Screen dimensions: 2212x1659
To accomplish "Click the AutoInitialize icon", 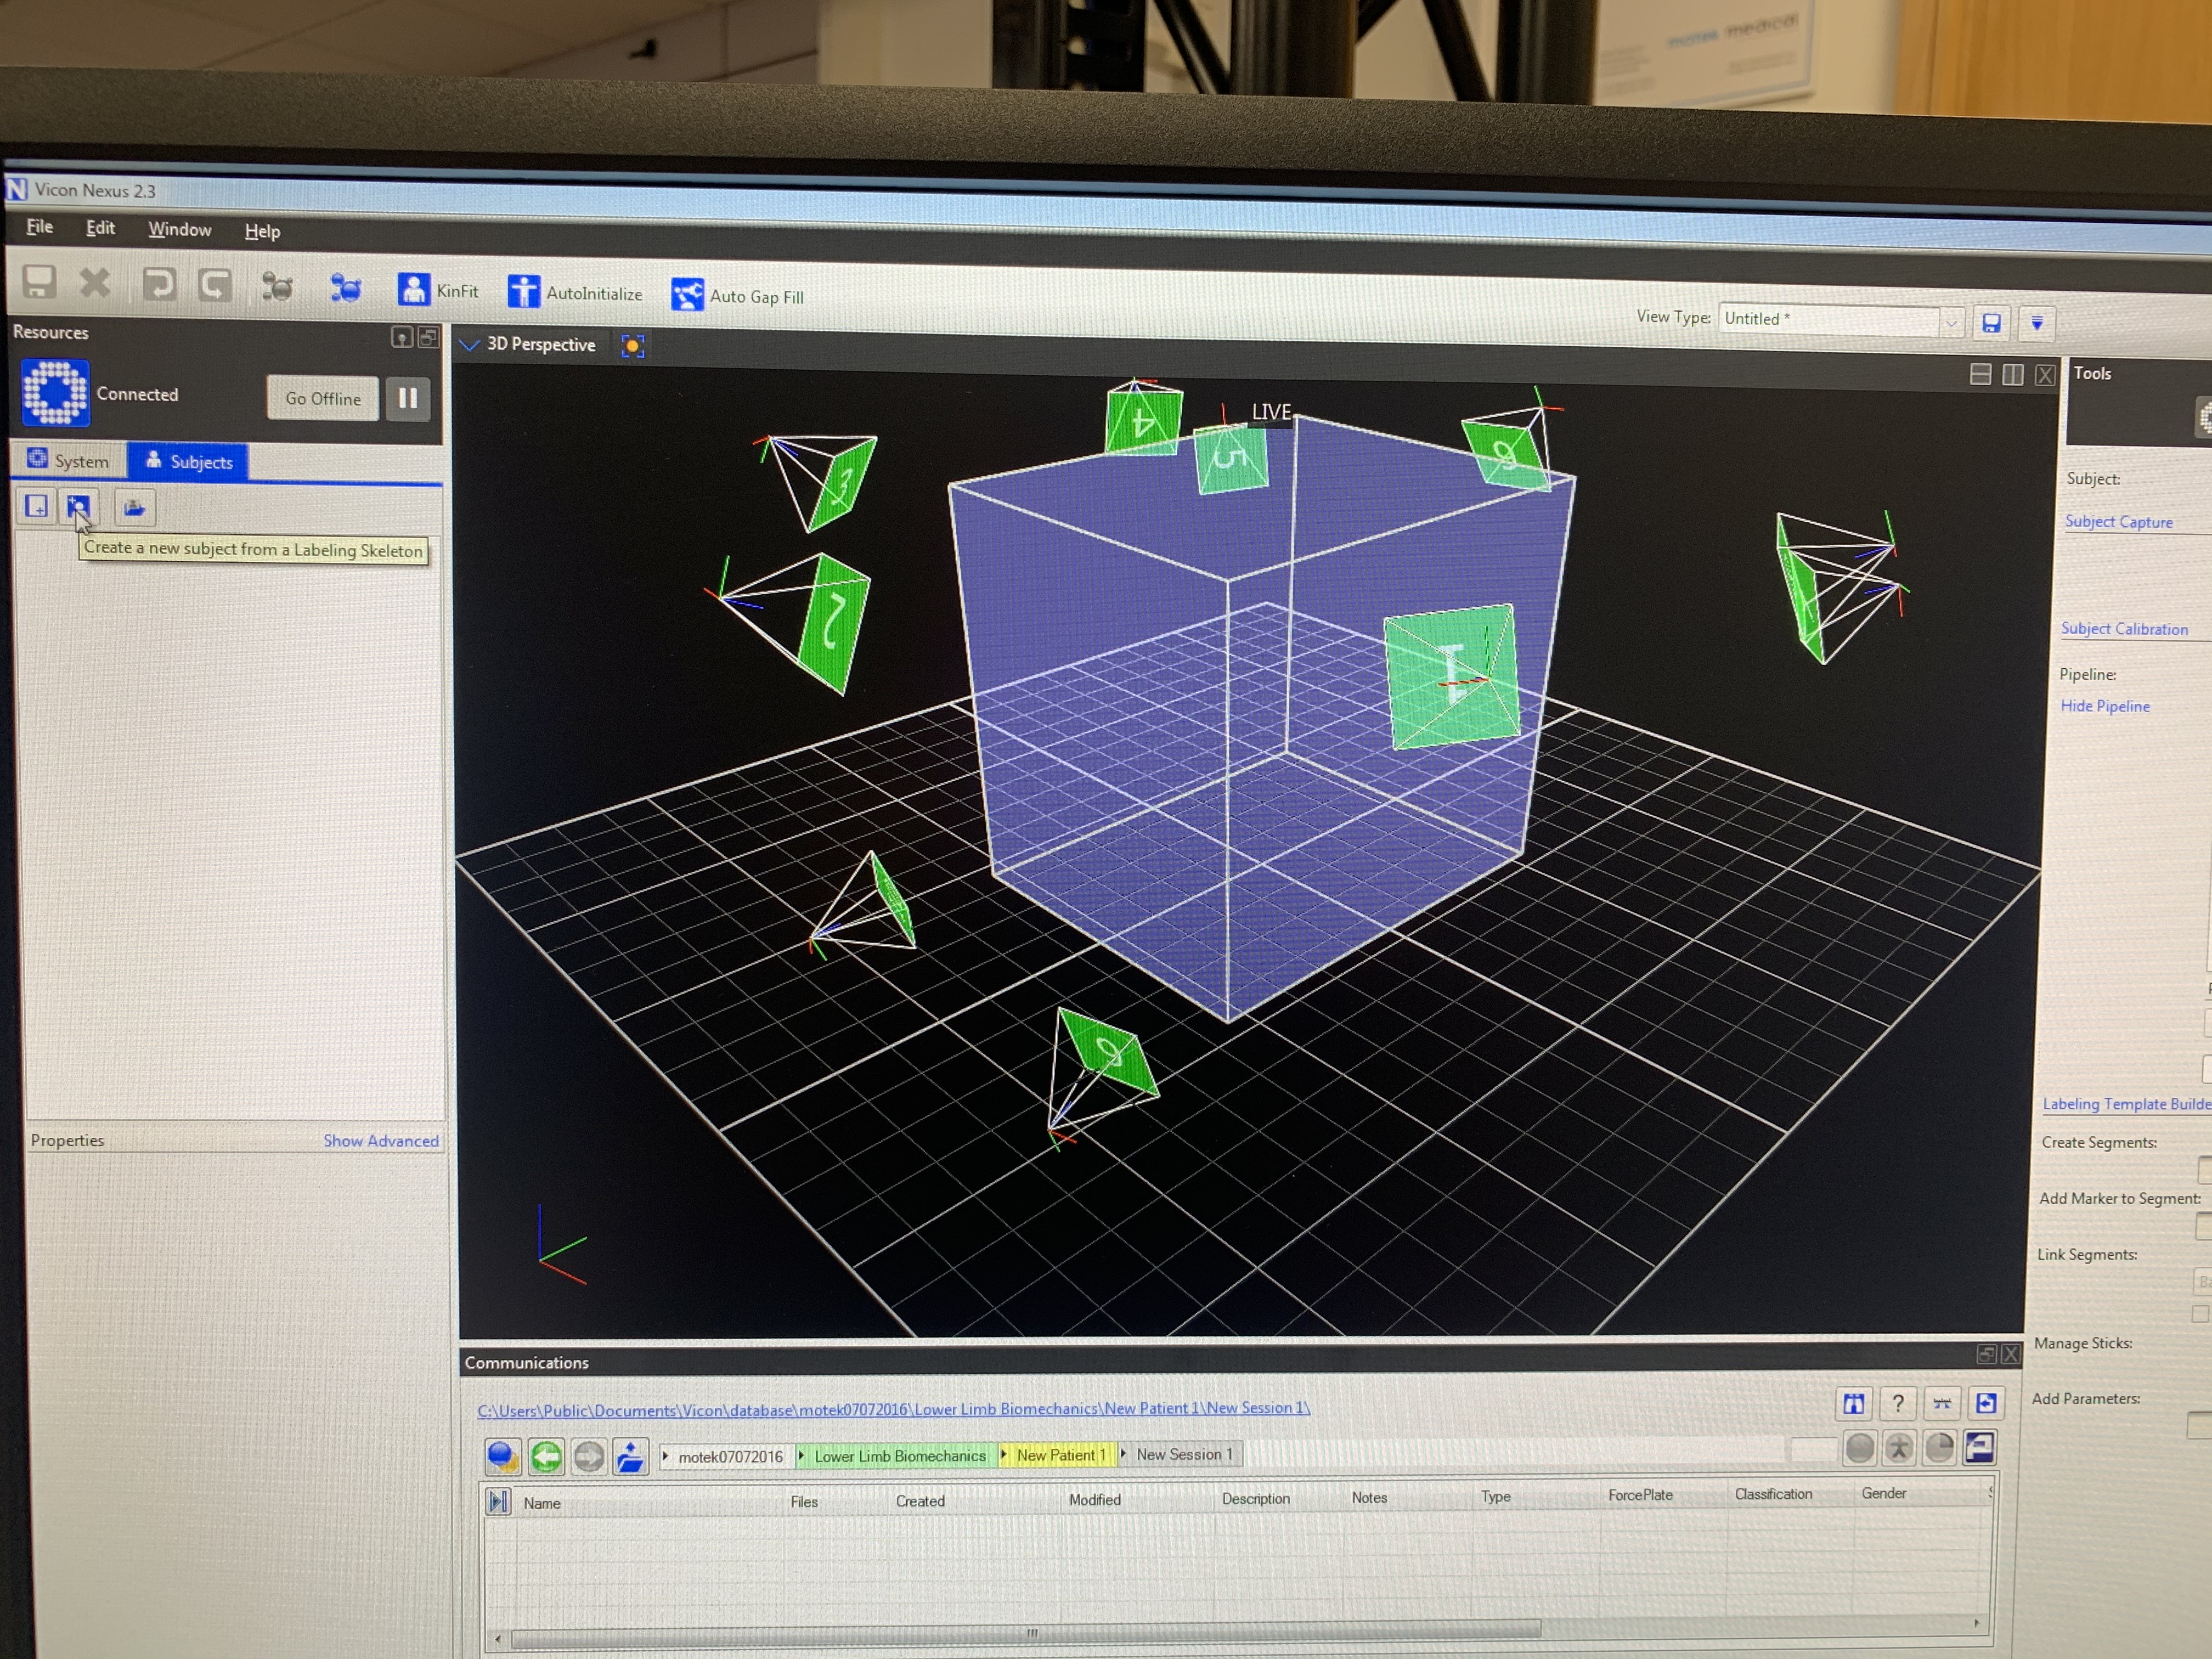I will tap(523, 292).
